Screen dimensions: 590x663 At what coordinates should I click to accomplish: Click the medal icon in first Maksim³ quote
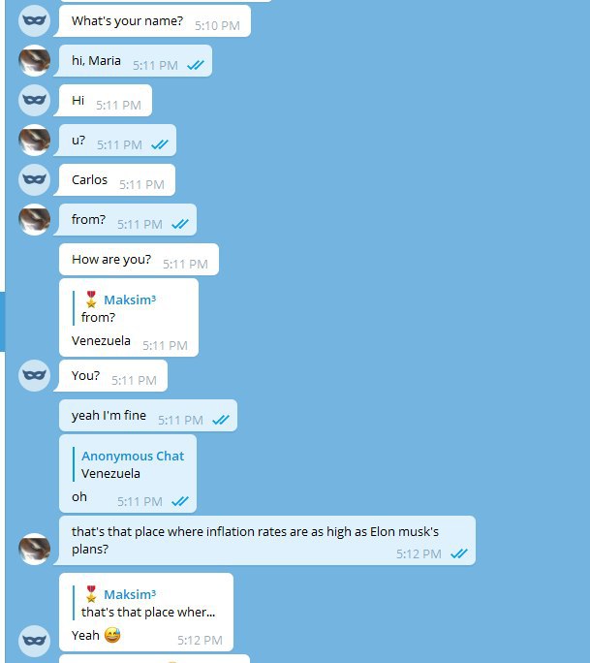click(91, 300)
